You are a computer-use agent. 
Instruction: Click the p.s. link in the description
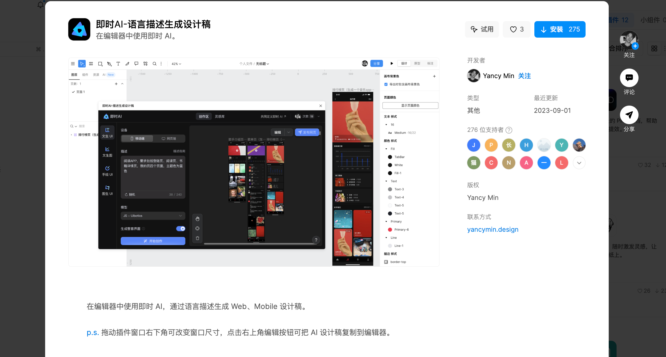pyautogui.click(x=93, y=333)
